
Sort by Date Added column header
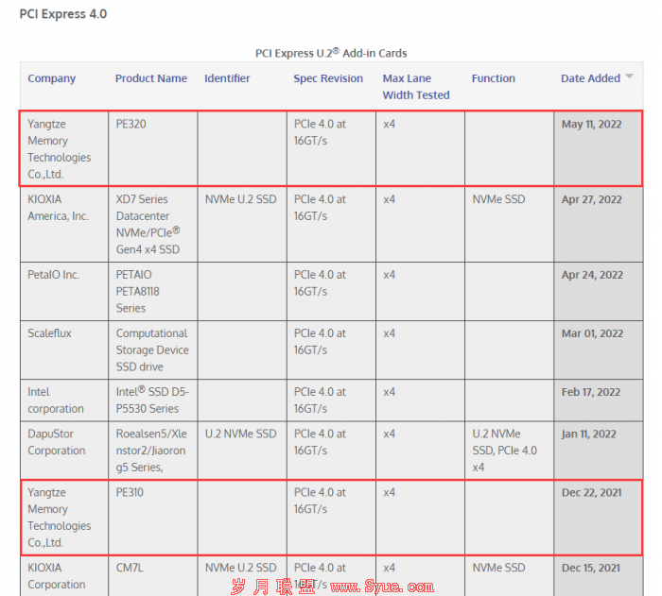tap(590, 78)
